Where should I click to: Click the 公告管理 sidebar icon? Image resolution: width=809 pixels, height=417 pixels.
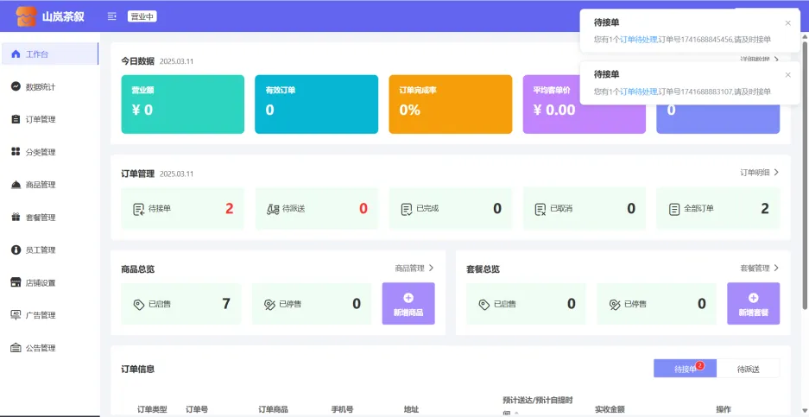click(16, 348)
